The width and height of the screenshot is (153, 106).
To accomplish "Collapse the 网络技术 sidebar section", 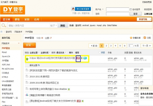I will point(19,43).
